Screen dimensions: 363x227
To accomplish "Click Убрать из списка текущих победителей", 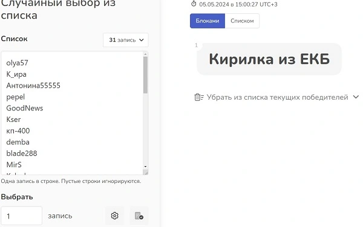I will [x=277, y=97].
